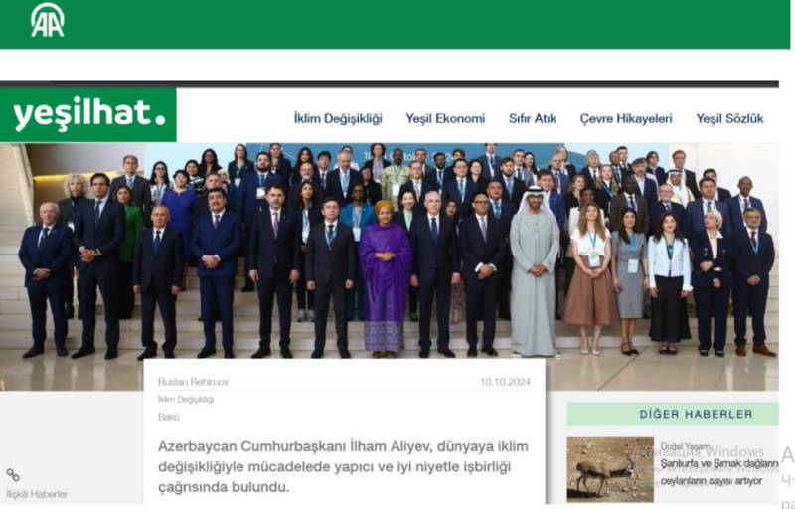Open the yeşilhat home logo
Viewport: 795px width, 509px height.
click(88, 114)
